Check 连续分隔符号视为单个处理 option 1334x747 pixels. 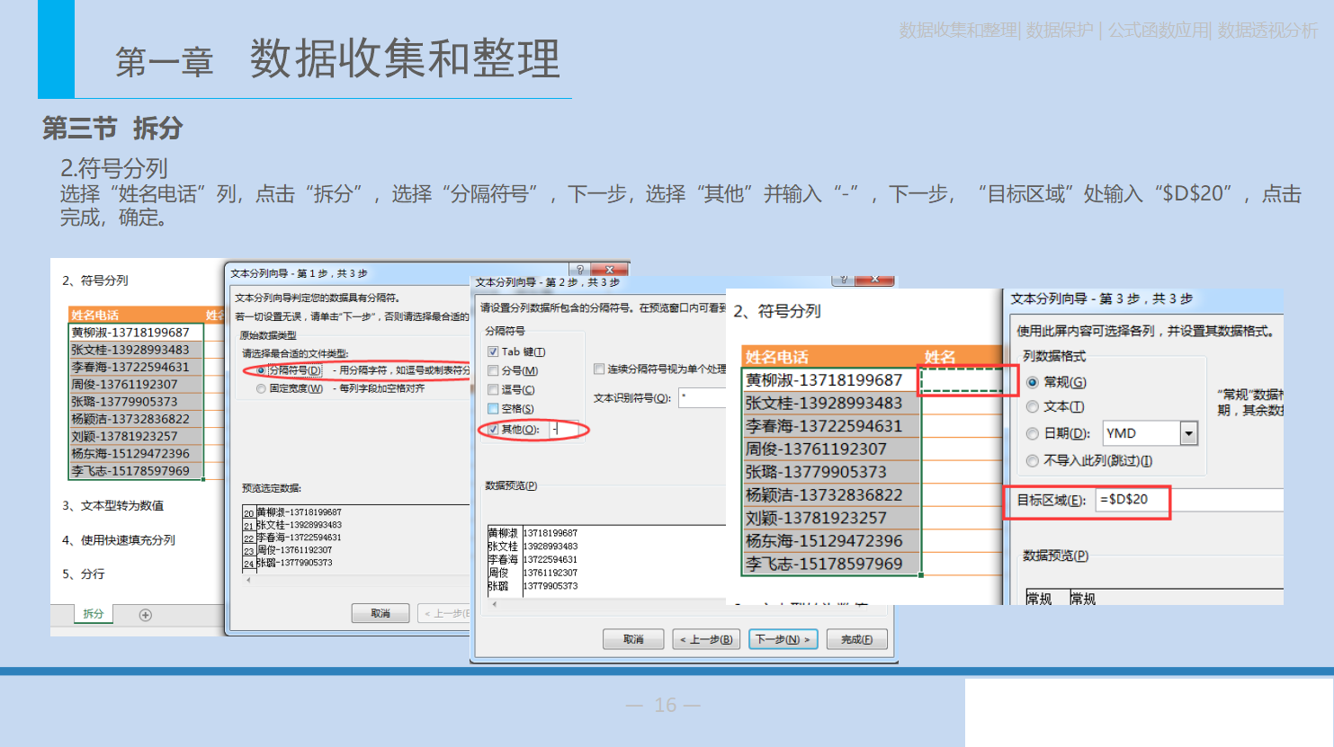pos(599,369)
